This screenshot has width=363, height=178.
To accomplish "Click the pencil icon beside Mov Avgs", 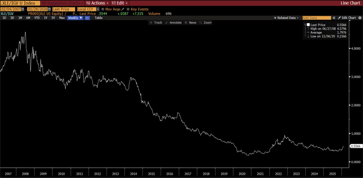I will pos(123,9).
